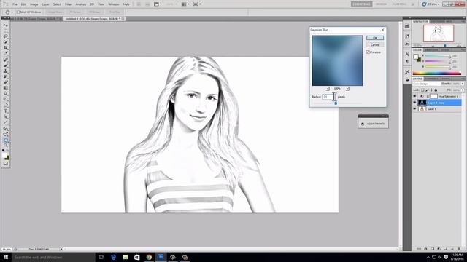The image size is (467, 262).
Task: Toggle the Scroll All Windows checkbox
Action: [x=18, y=12]
